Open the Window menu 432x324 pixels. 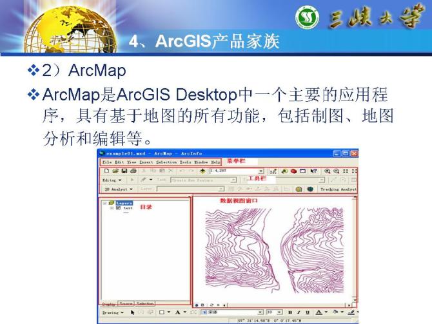pos(201,162)
